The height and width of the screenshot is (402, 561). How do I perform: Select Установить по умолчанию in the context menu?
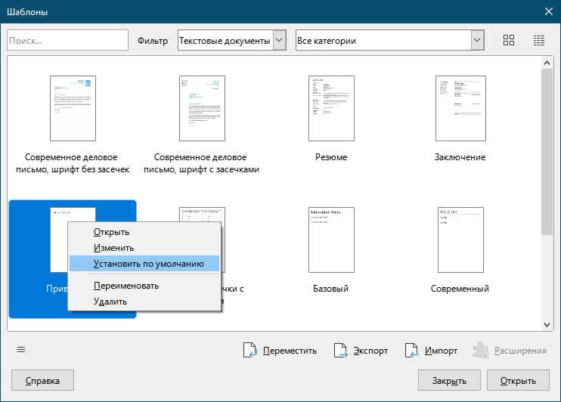pos(144,264)
